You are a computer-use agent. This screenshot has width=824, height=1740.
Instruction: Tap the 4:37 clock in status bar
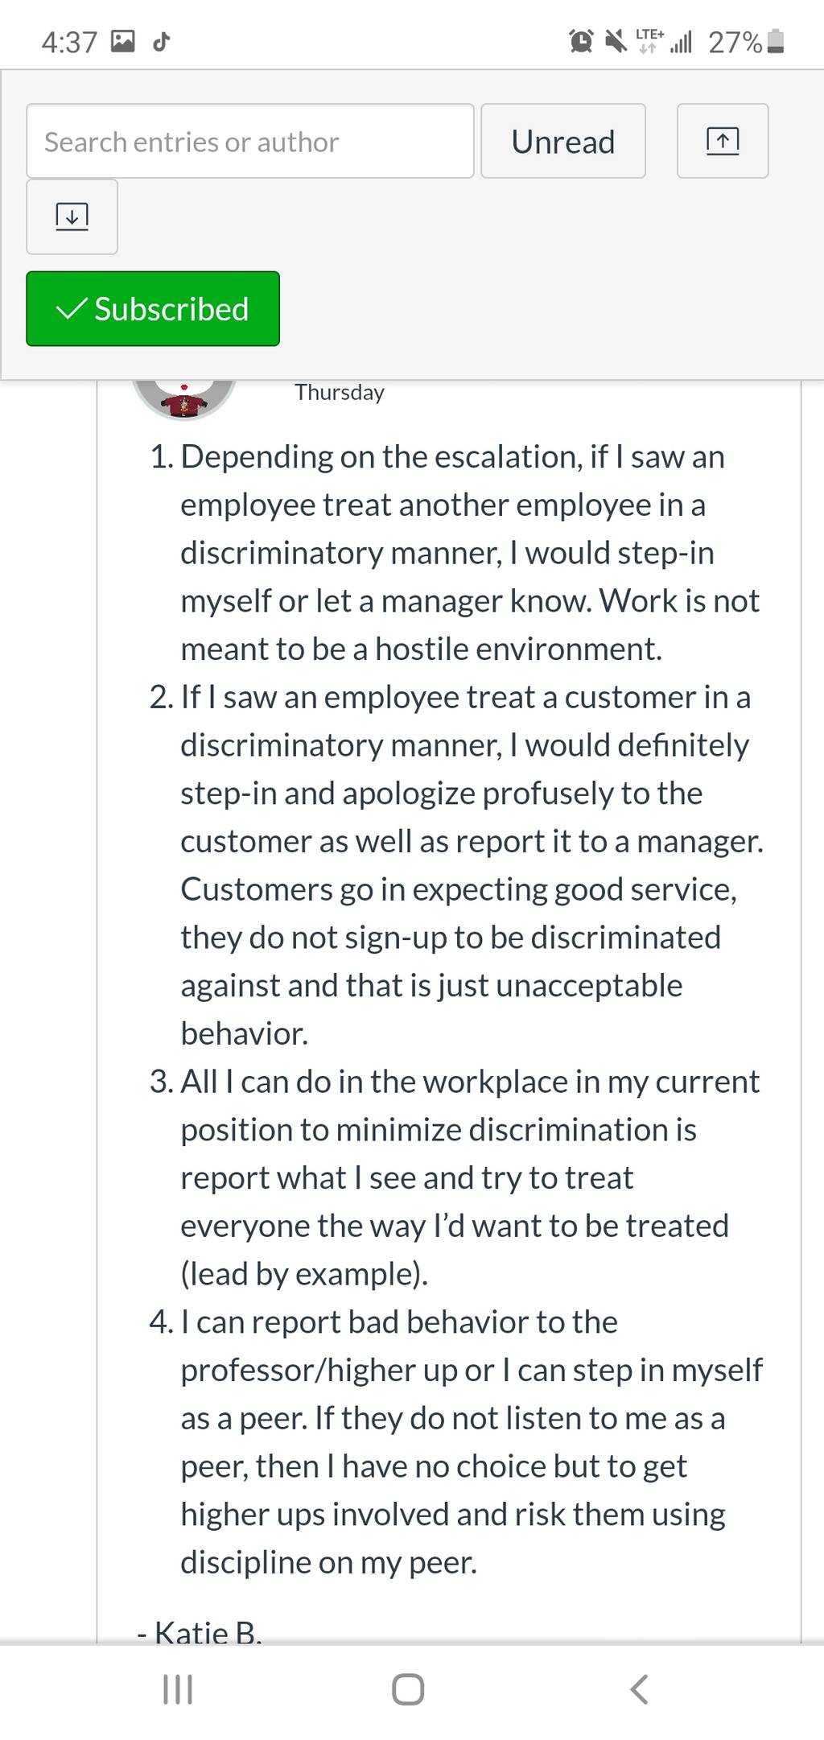[69, 42]
